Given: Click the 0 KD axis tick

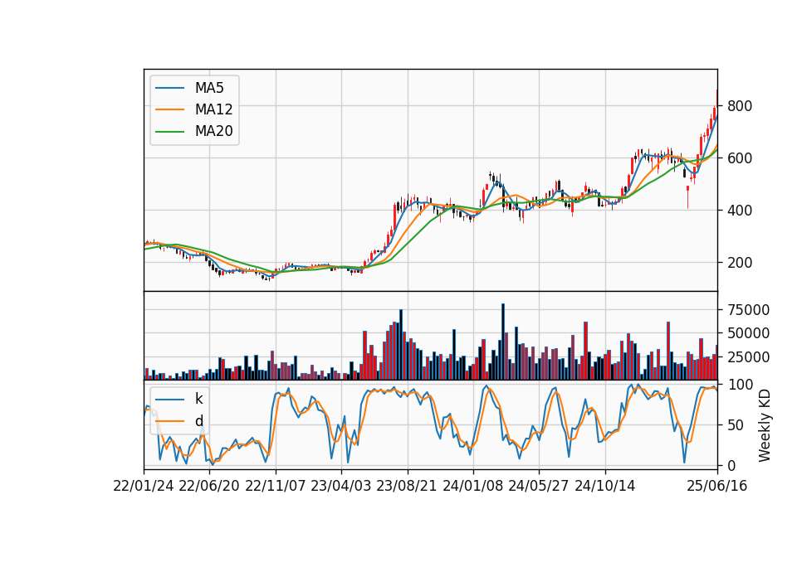Looking at the screenshot, I should click(732, 465).
